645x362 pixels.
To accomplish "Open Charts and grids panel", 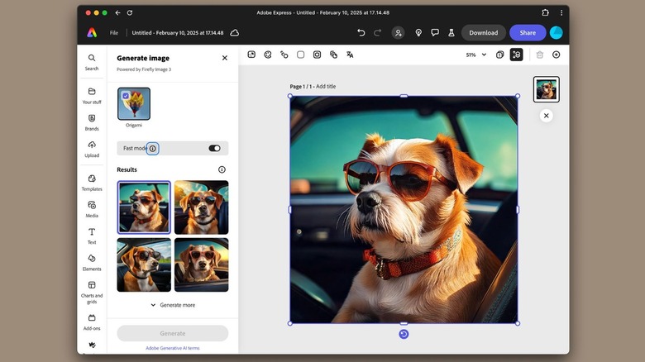I will 92,289.
